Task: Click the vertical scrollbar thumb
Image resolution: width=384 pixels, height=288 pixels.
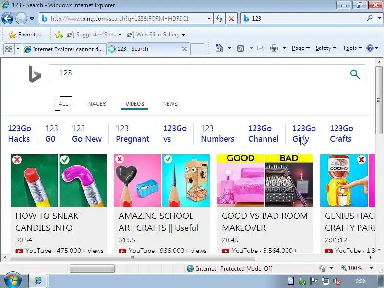Action: (379, 100)
